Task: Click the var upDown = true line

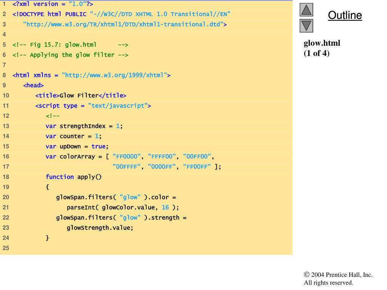Action: click(77, 146)
